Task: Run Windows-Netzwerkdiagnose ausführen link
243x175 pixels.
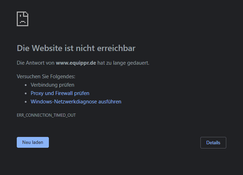Action: point(76,102)
